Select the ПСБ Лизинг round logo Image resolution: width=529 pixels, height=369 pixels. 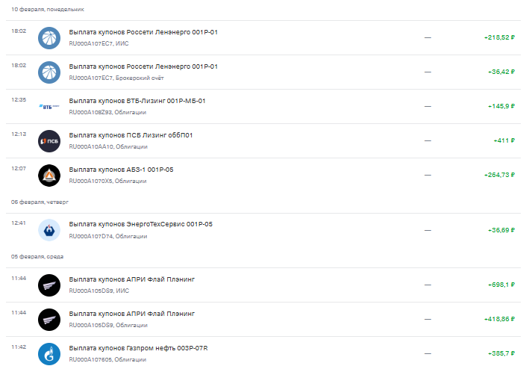coord(49,141)
